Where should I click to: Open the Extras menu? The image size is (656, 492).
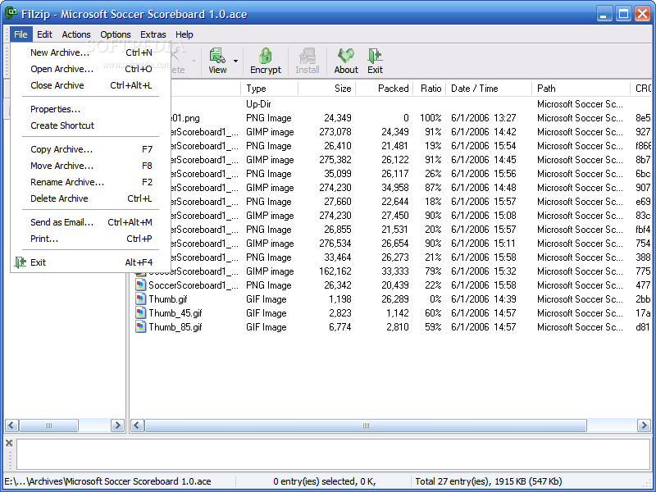click(x=153, y=34)
